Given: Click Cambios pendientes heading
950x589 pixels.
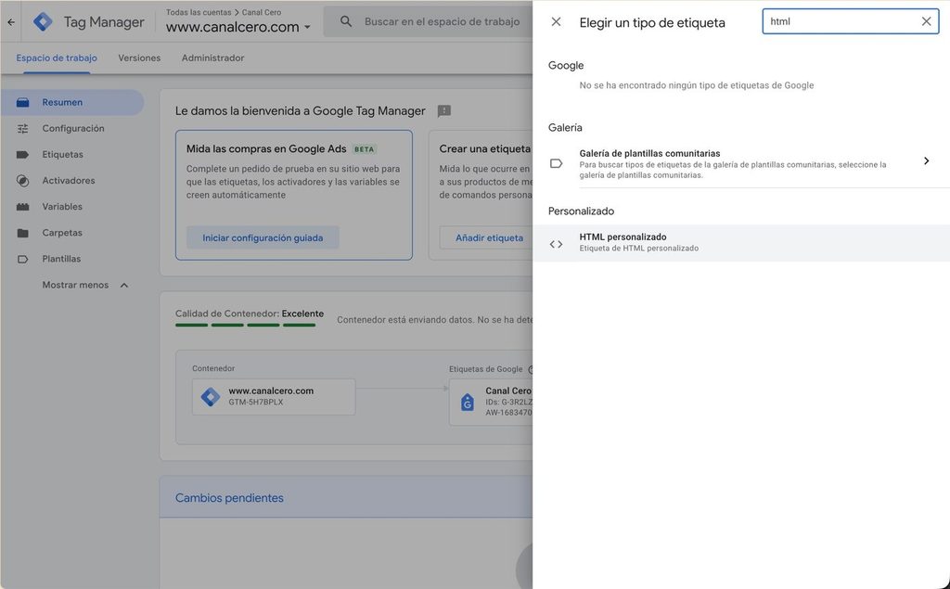Looking at the screenshot, I should (229, 497).
